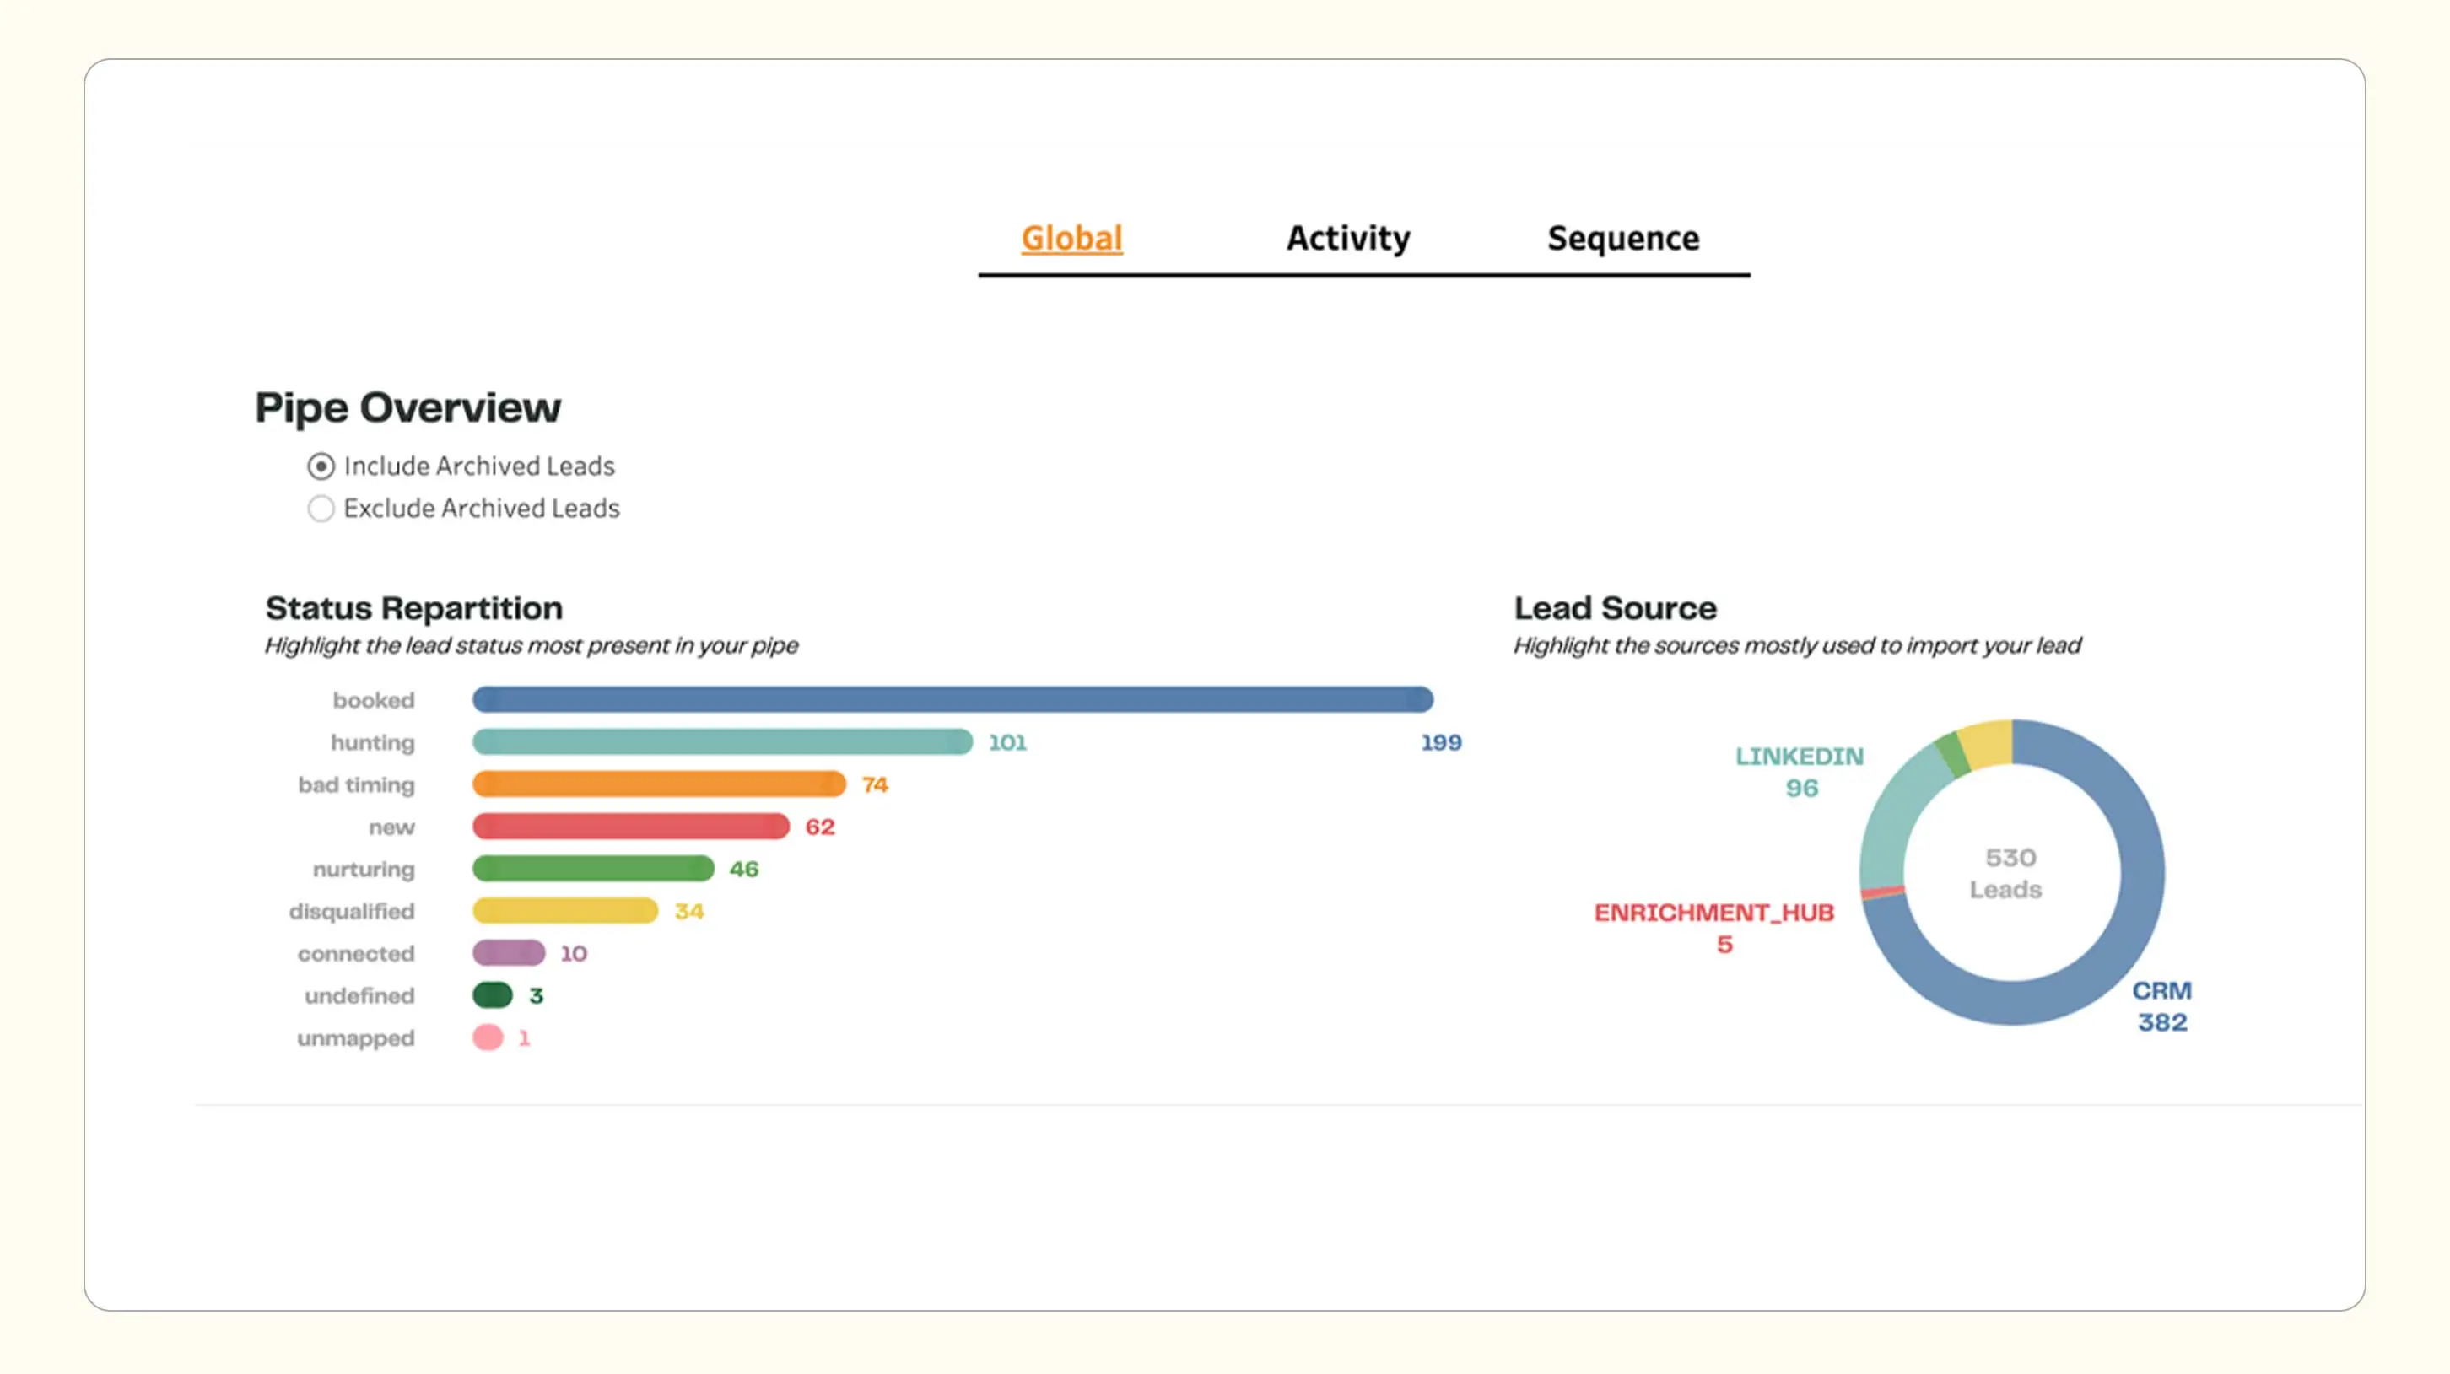This screenshot has width=2450, height=1374.
Task: Click the pink unmapped status dot
Action: [x=488, y=1037]
